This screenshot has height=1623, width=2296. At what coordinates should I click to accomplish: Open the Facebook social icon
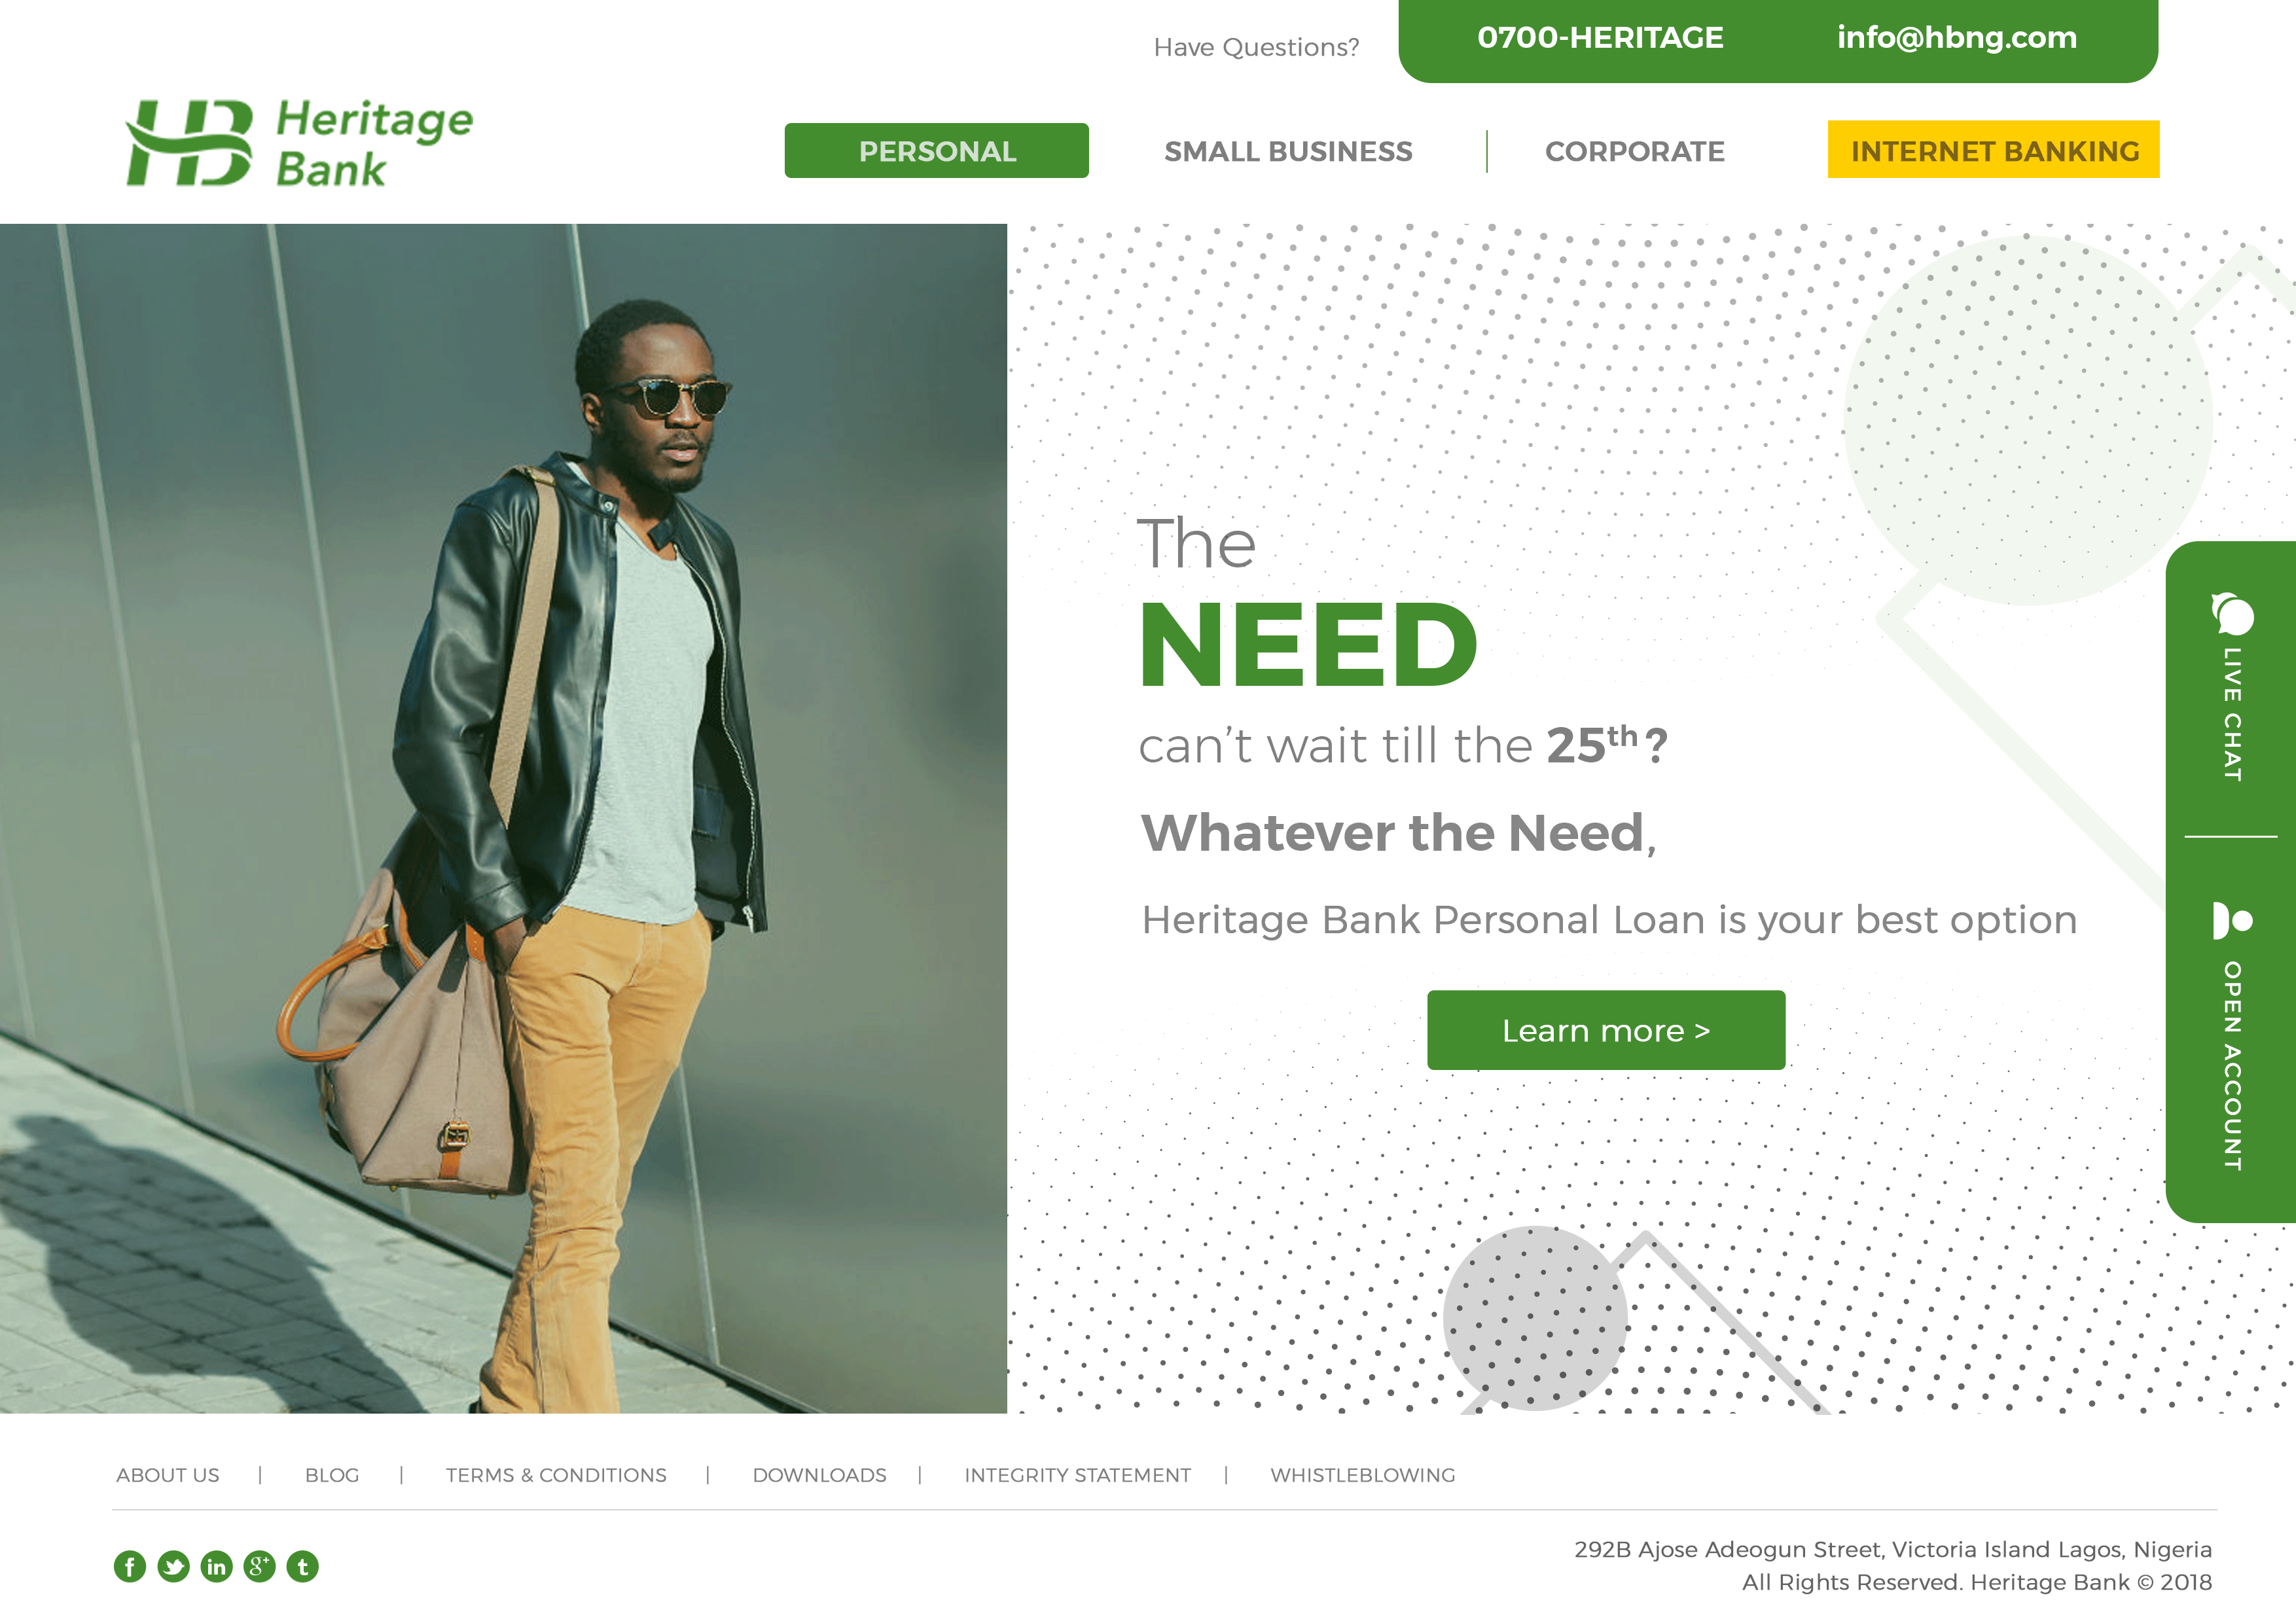click(130, 1566)
